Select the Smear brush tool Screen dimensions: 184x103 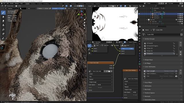(x=3, y=21)
